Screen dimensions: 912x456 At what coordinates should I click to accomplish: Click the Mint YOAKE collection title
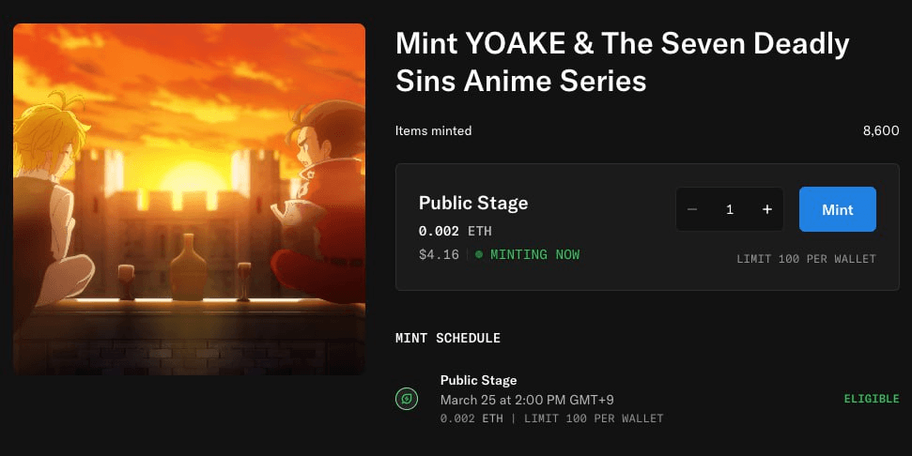[623, 62]
